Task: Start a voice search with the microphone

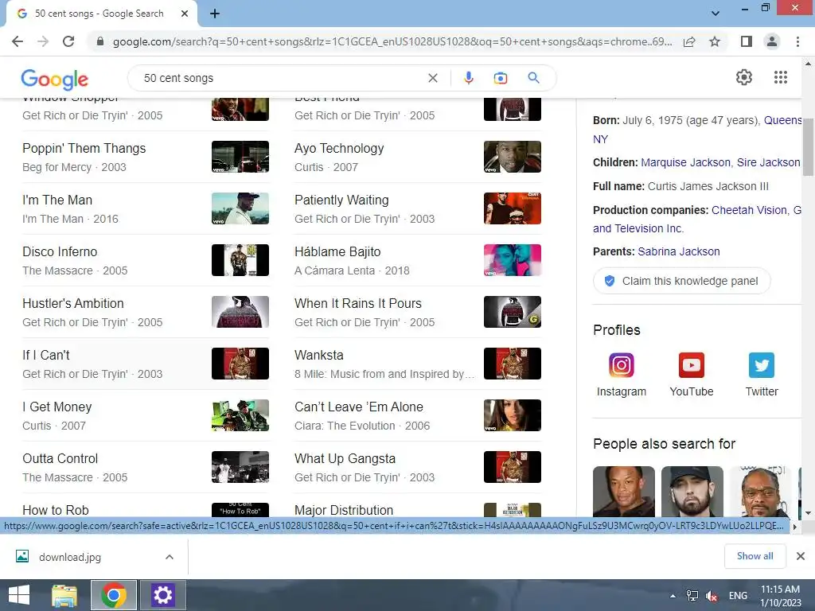Action: (468, 78)
